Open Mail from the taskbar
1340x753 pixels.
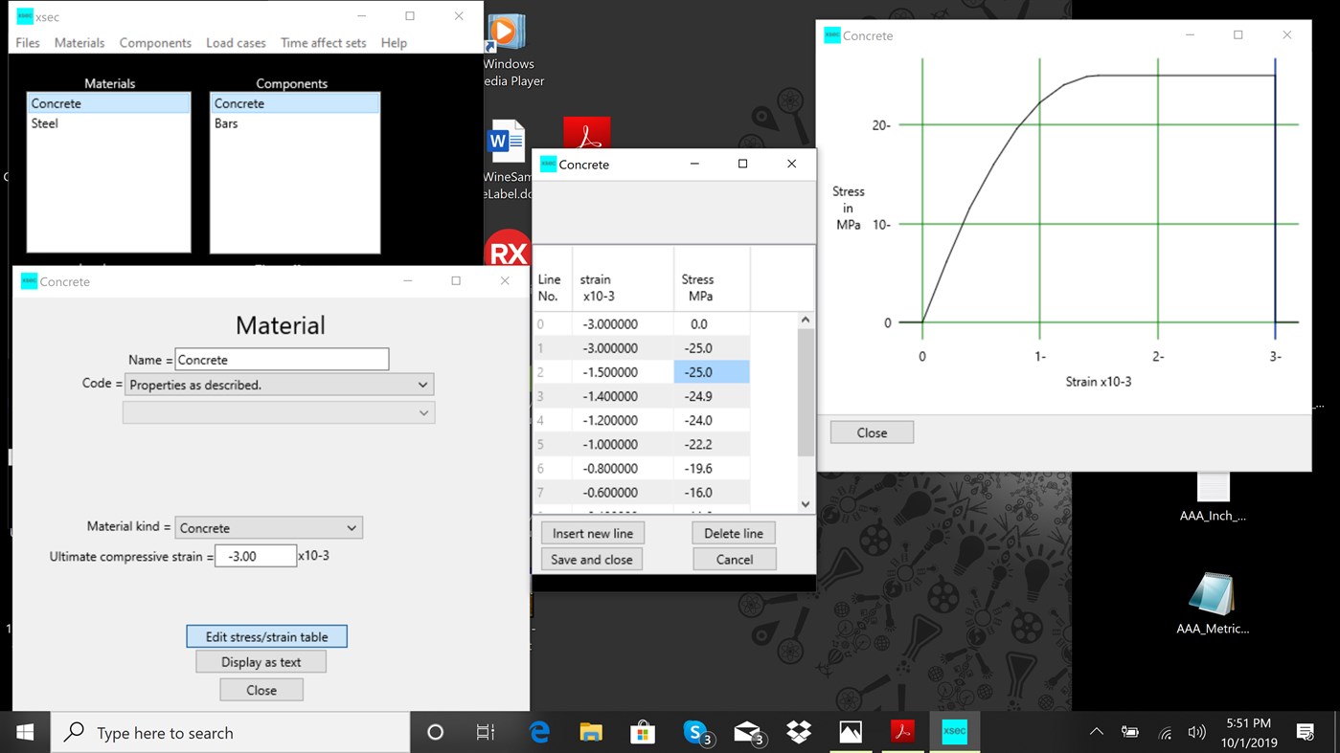[748, 731]
